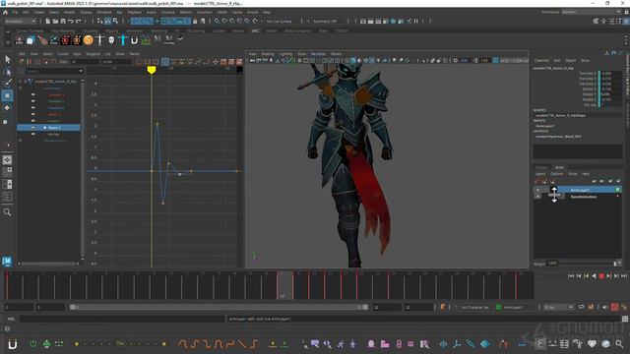The height and width of the screenshot is (354, 630).
Task: Click the new scene icon in status line
Action: 48,21
